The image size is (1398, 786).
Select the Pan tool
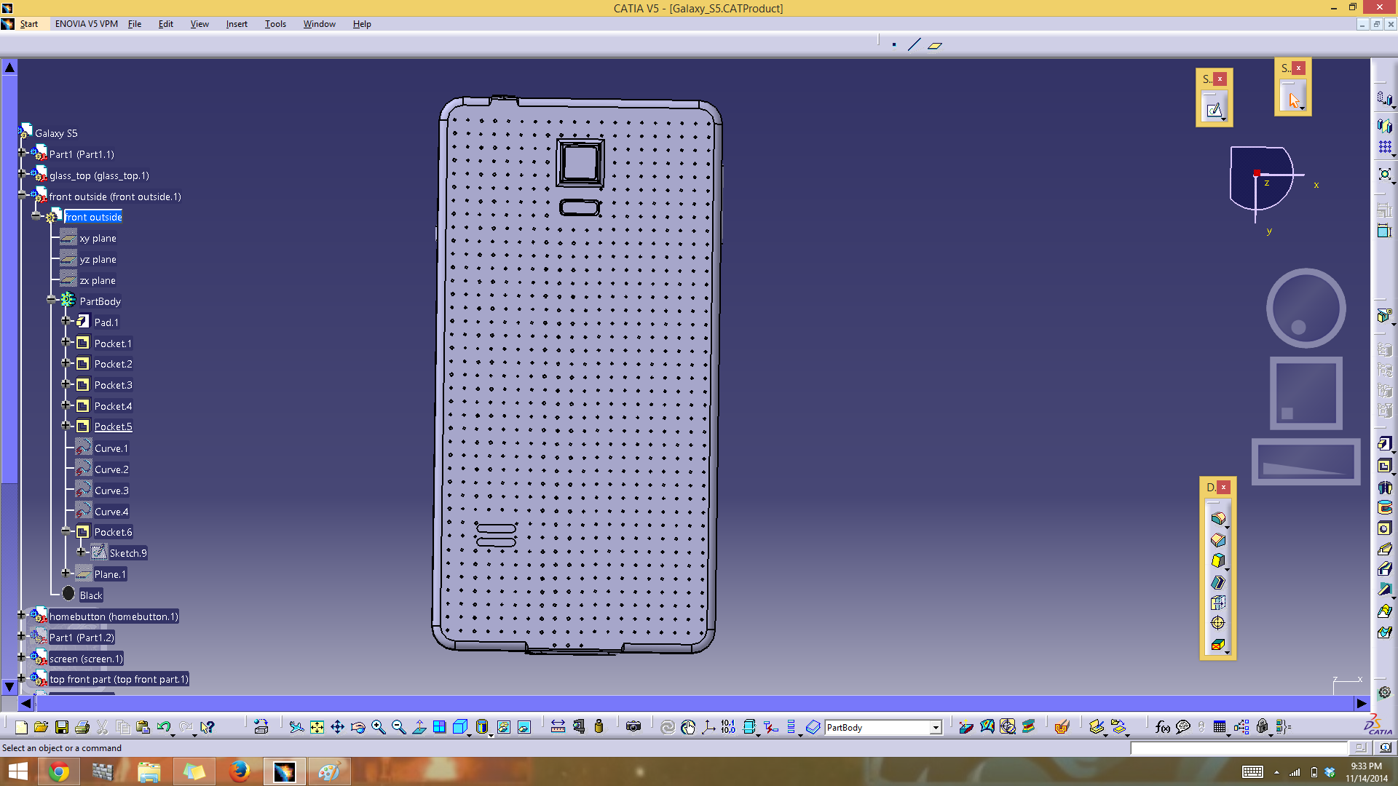337,727
